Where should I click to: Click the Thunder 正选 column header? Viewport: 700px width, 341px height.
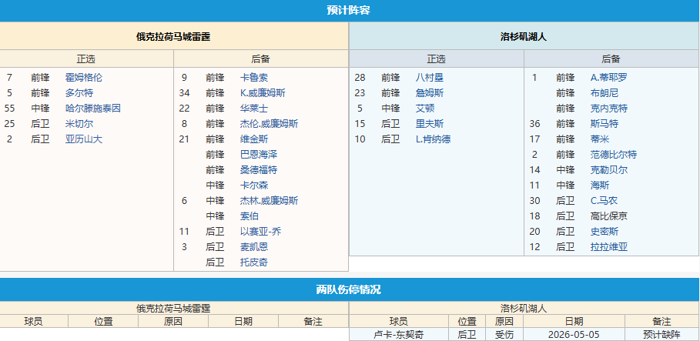coord(86,59)
